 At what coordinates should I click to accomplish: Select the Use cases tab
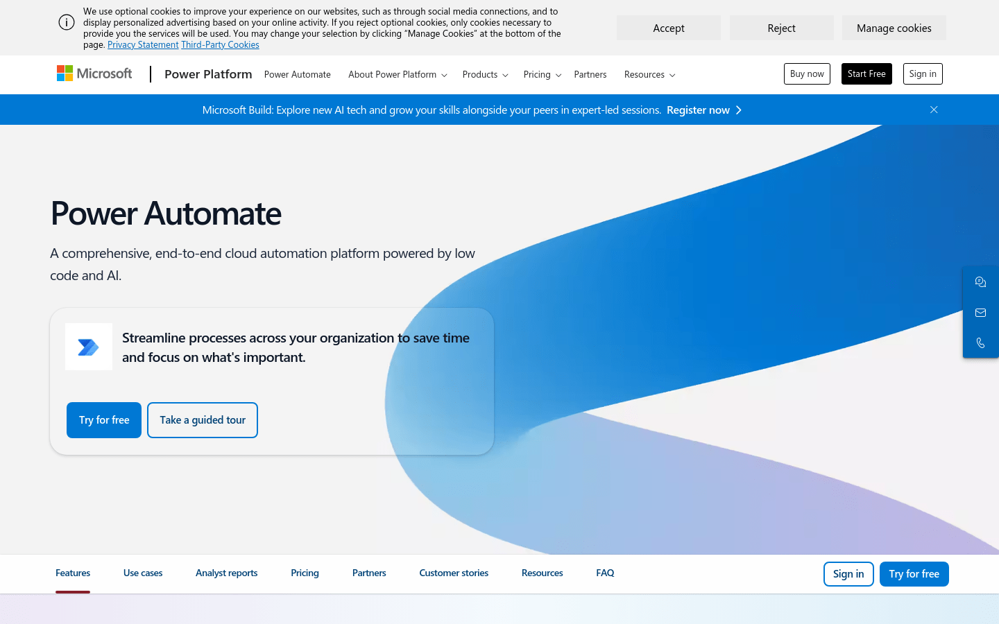(143, 573)
